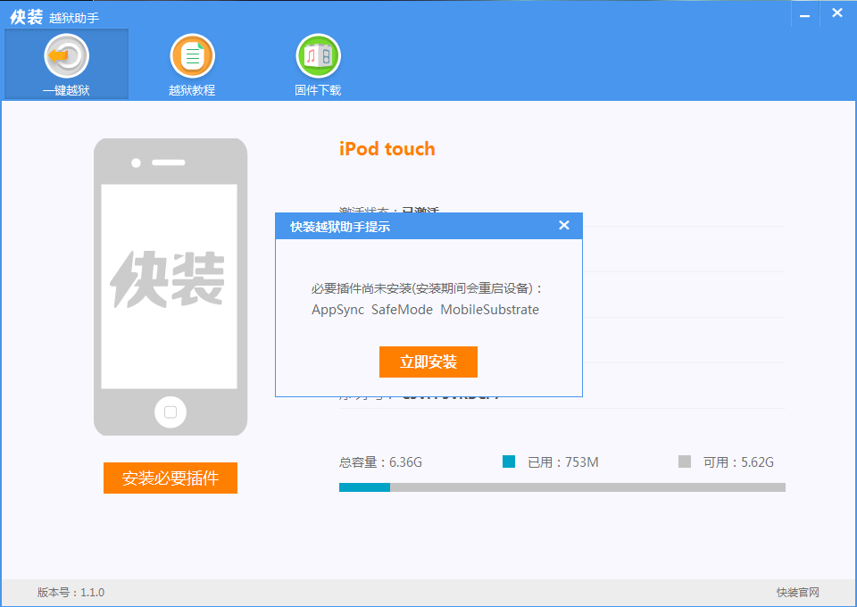The image size is (857, 607).
Task: Click the 总容量：6.36G text
Action: (380, 462)
